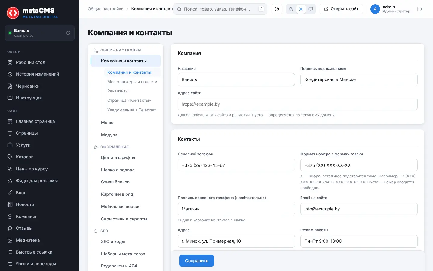The height and width of the screenshot is (271, 433).
Task: Click the admin avatar icon
Action: coord(375,9)
